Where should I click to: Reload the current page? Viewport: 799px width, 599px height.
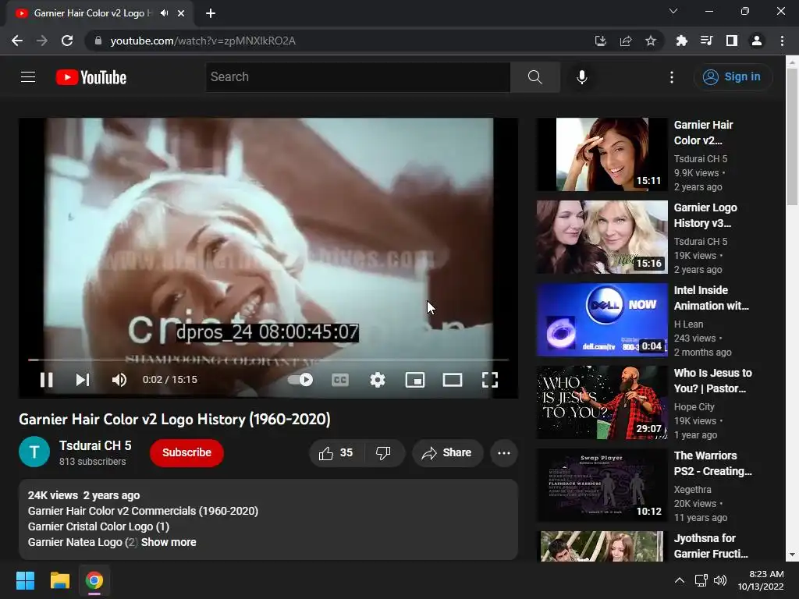pos(67,41)
